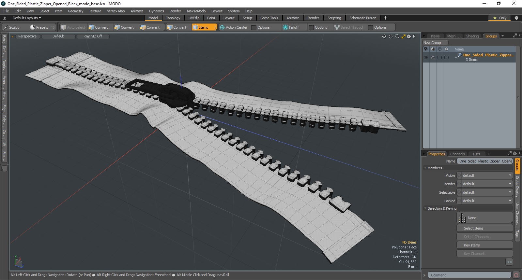Click the add layout tab plus icon

click(x=385, y=18)
